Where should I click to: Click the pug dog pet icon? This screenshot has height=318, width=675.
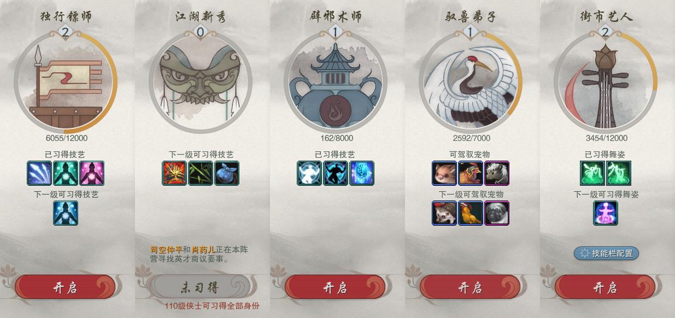click(x=497, y=213)
